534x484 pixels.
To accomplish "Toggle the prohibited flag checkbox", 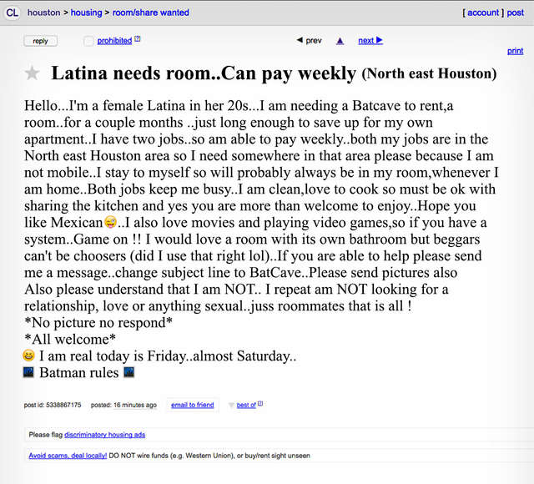I will 89,40.
